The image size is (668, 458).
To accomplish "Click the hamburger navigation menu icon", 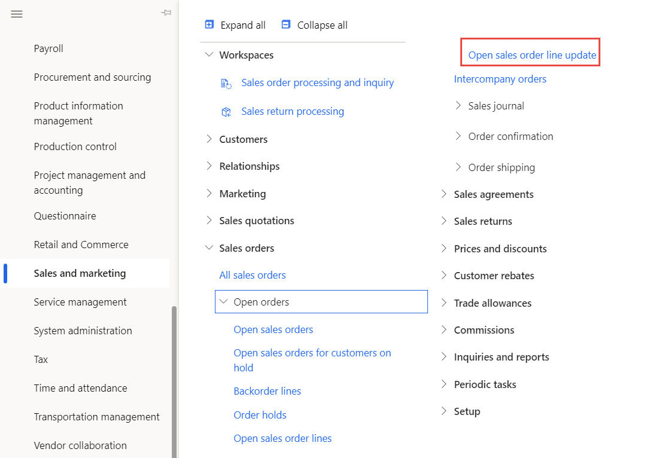I will tap(17, 14).
